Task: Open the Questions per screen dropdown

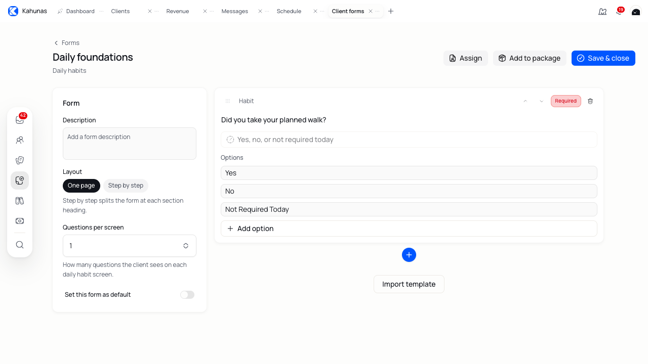Action: [130, 246]
